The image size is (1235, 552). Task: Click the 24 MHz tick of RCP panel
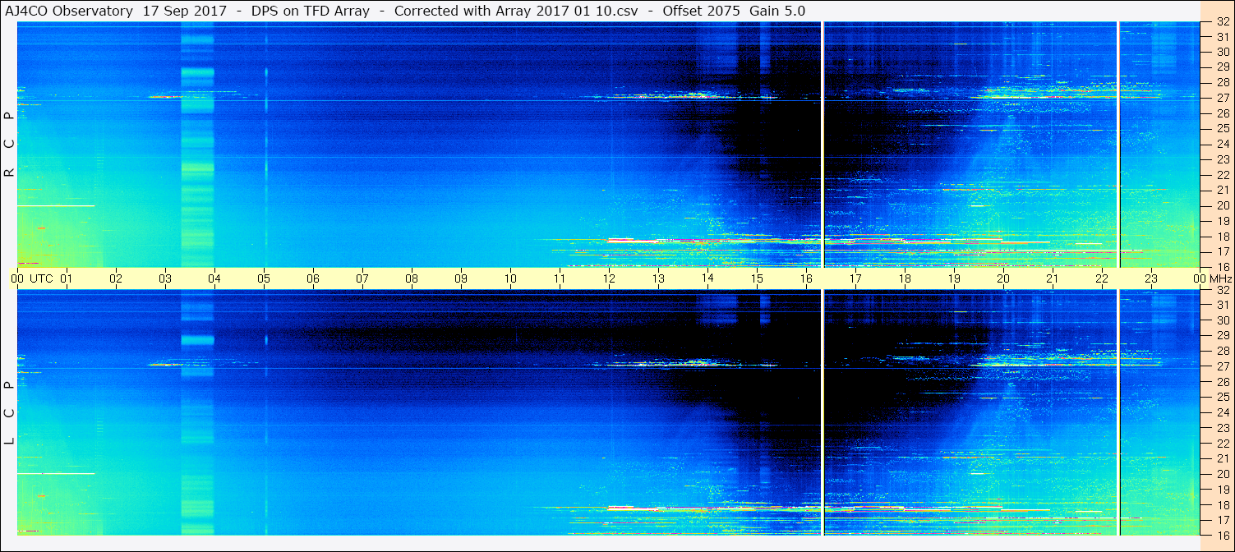point(1222,144)
